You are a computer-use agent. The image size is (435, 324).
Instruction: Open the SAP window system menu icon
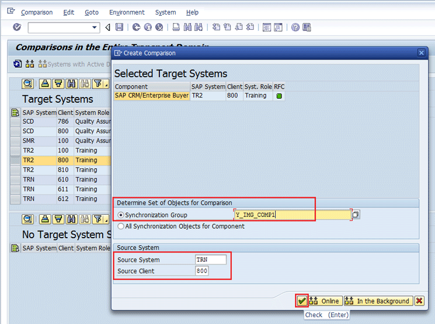pos(11,12)
